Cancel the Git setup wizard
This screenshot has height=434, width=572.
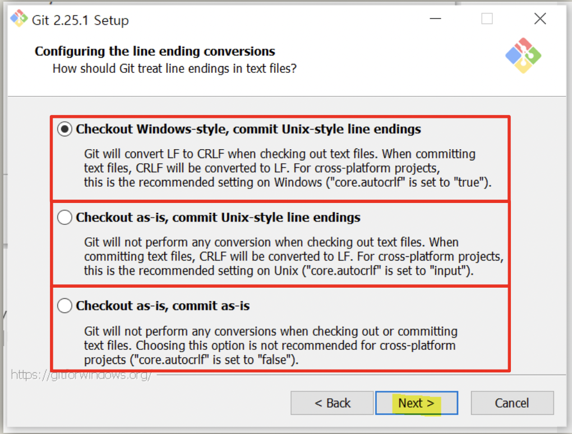512,403
